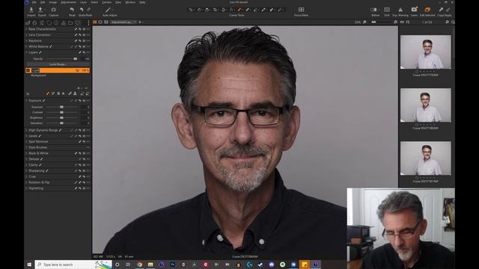The height and width of the screenshot is (269, 479).
Task: Open the Lens Correction options menu icon
Action: coord(88,35)
